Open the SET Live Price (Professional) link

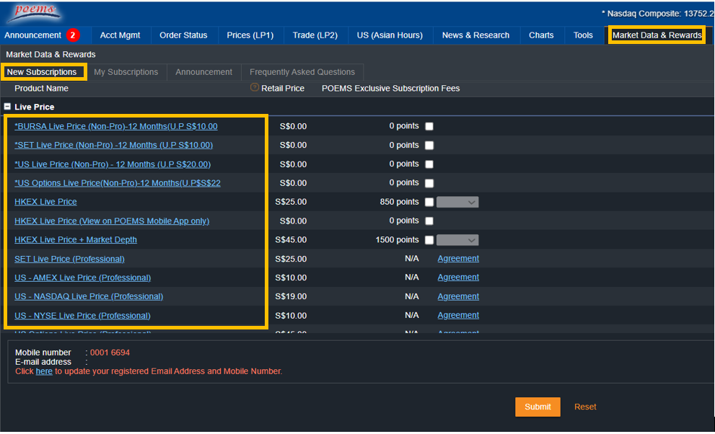coord(69,259)
